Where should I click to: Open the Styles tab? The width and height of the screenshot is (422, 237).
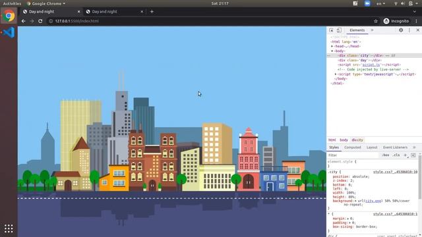coord(334,147)
